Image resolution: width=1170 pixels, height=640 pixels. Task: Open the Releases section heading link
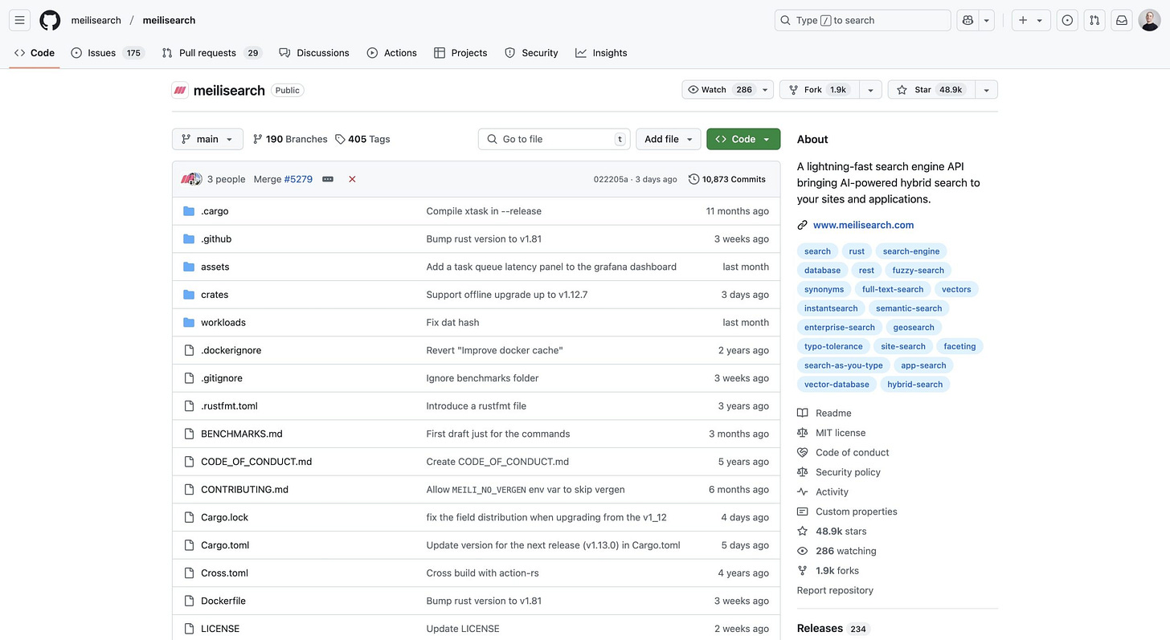[820, 629]
